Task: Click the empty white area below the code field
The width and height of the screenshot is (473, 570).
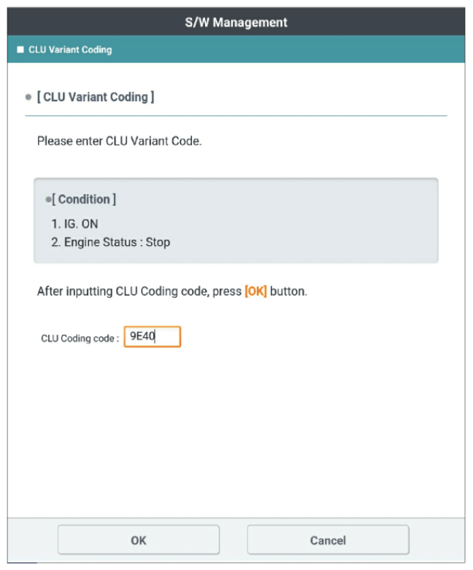Action: click(236, 433)
